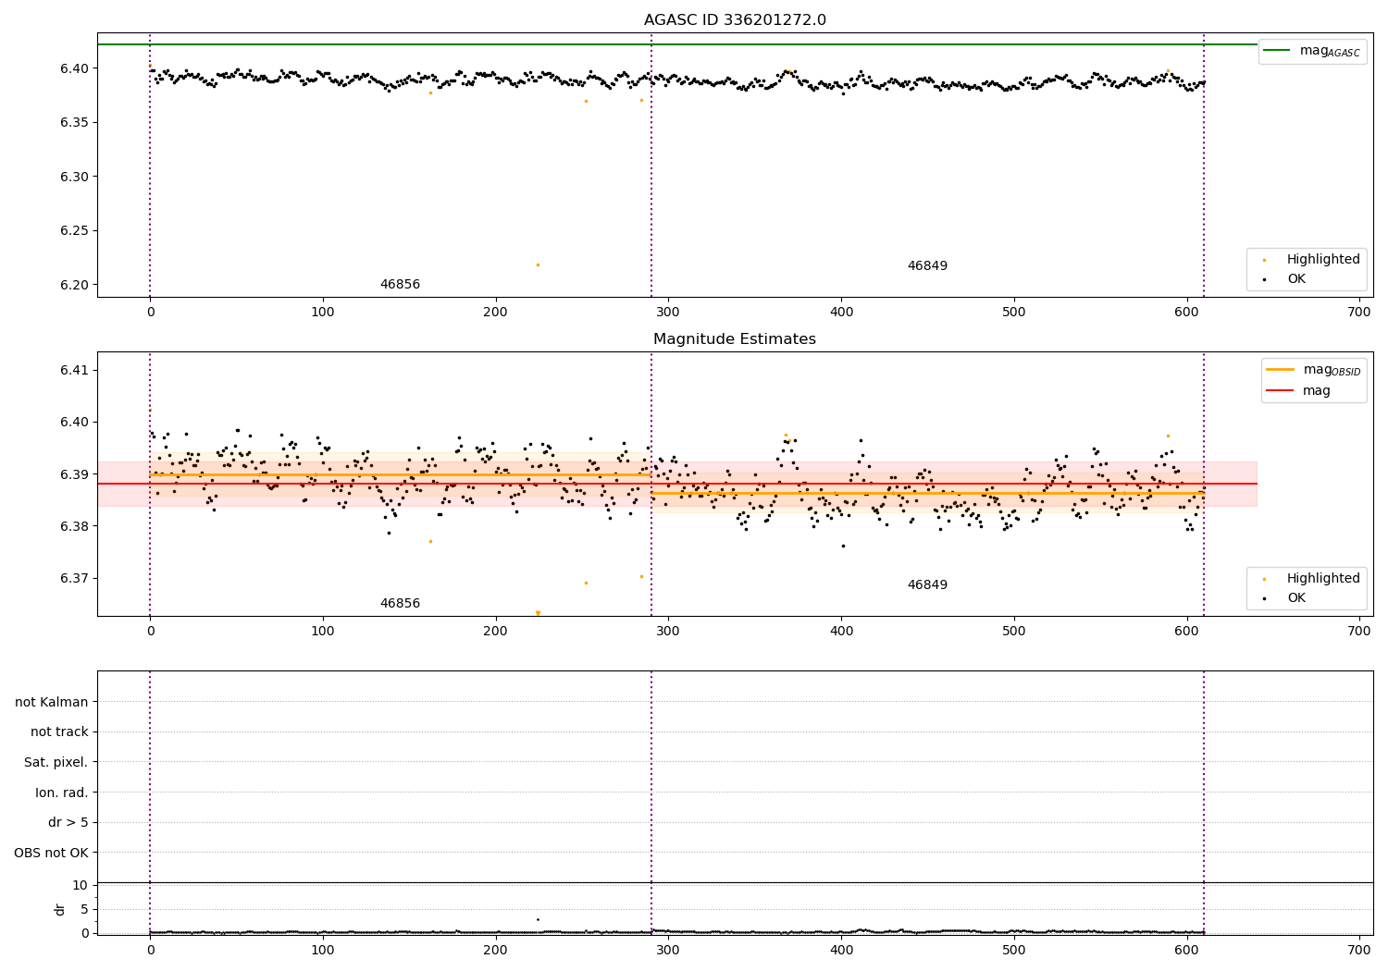Click the orange outlier point near 6.22 in top plot
Screen dimensions: 1388x971
(538, 264)
